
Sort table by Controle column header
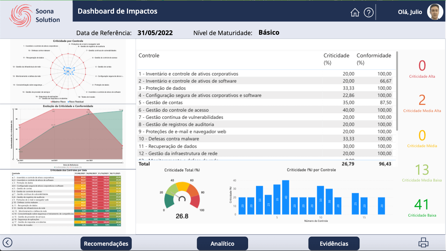(149, 56)
